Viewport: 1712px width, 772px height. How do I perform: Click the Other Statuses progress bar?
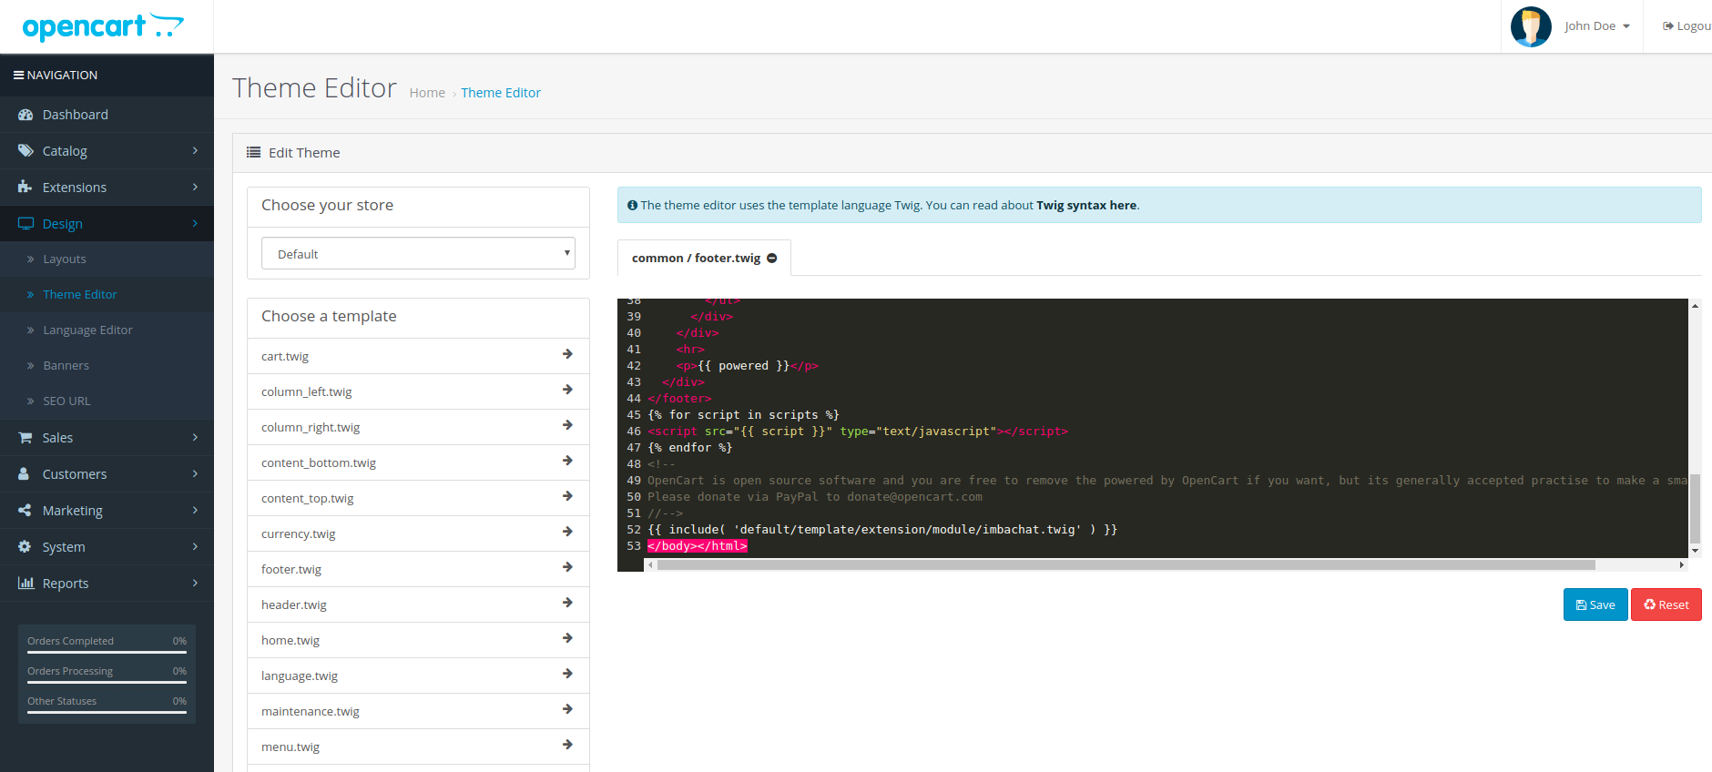click(x=107, y=712)
